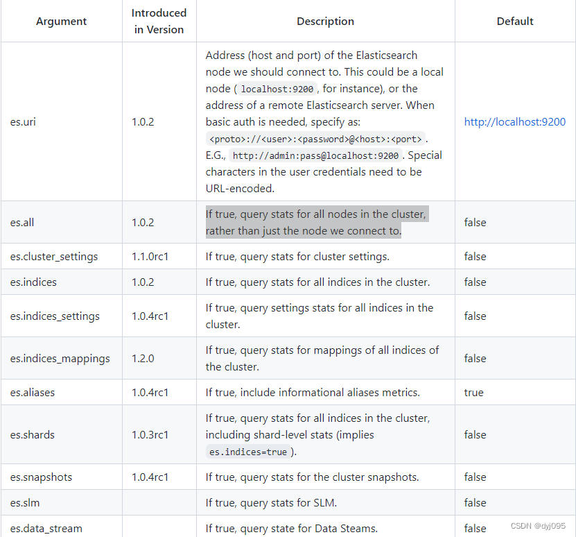This screenshot has width=576, height=537.
Task: Click the es.shards argument name
Action: pyautogui.click(x=33, y=434)
